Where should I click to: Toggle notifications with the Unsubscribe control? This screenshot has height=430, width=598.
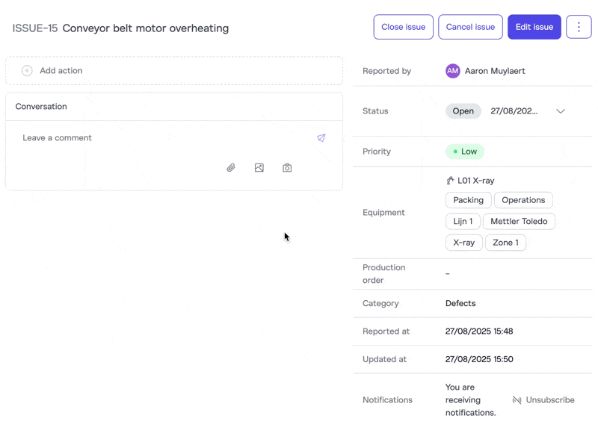pyautogui.click(x=543, y=400)
